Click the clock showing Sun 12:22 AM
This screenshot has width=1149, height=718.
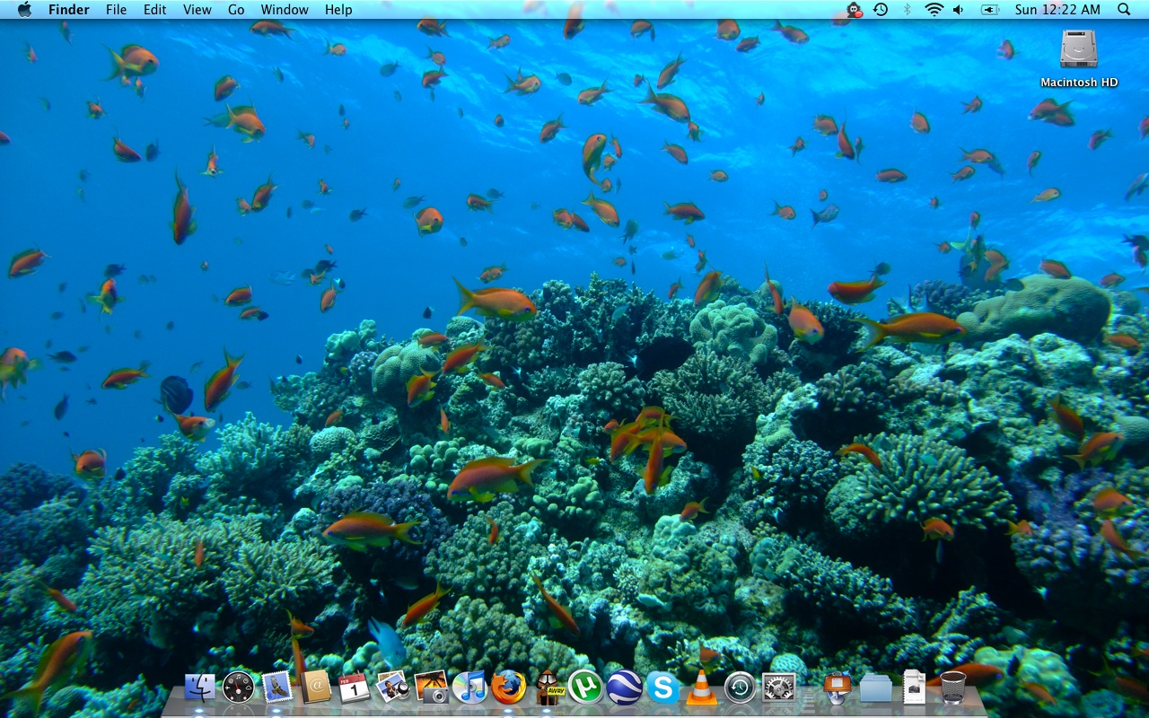tap(1057, 10)
